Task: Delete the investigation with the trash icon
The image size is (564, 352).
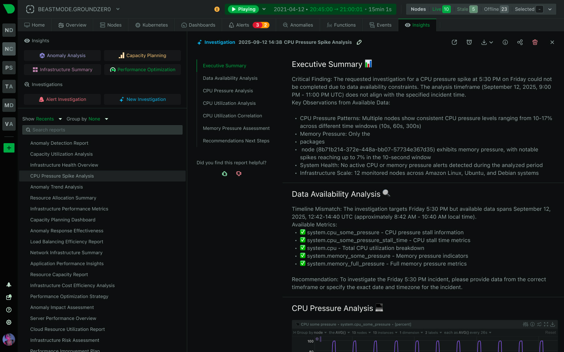Action: [x=535, y=42]
